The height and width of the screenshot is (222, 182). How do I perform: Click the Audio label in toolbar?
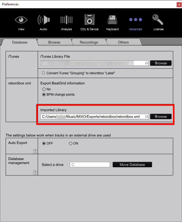(43, 29)
